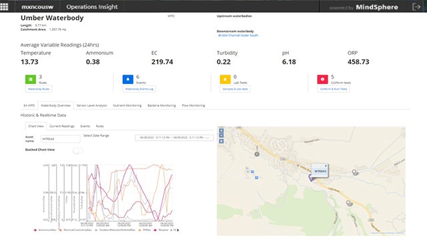
Task: Click the blue Events bell icon
Action: pyautogui.click(x=127, y=79)
